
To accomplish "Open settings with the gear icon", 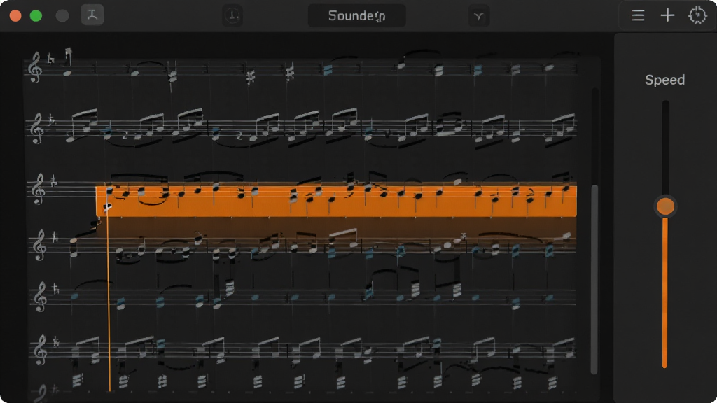I will (697, 15).
